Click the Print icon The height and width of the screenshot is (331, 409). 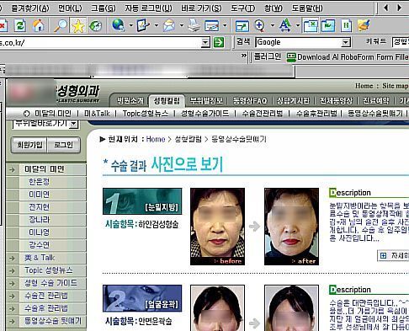(194, 25)
